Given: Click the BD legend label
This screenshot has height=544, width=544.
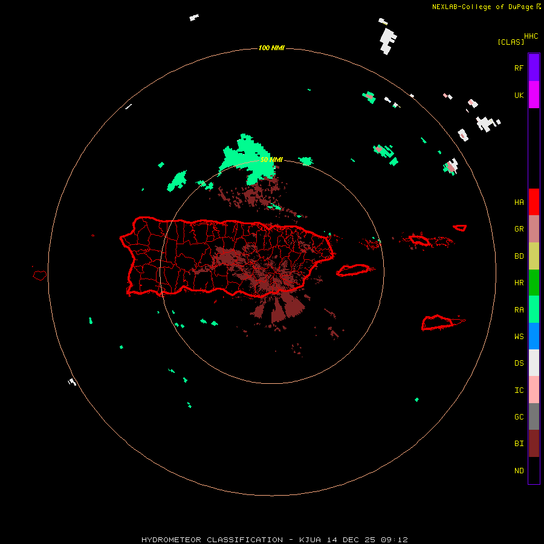Looking at the screenshot, I should (x=519, y=256).
